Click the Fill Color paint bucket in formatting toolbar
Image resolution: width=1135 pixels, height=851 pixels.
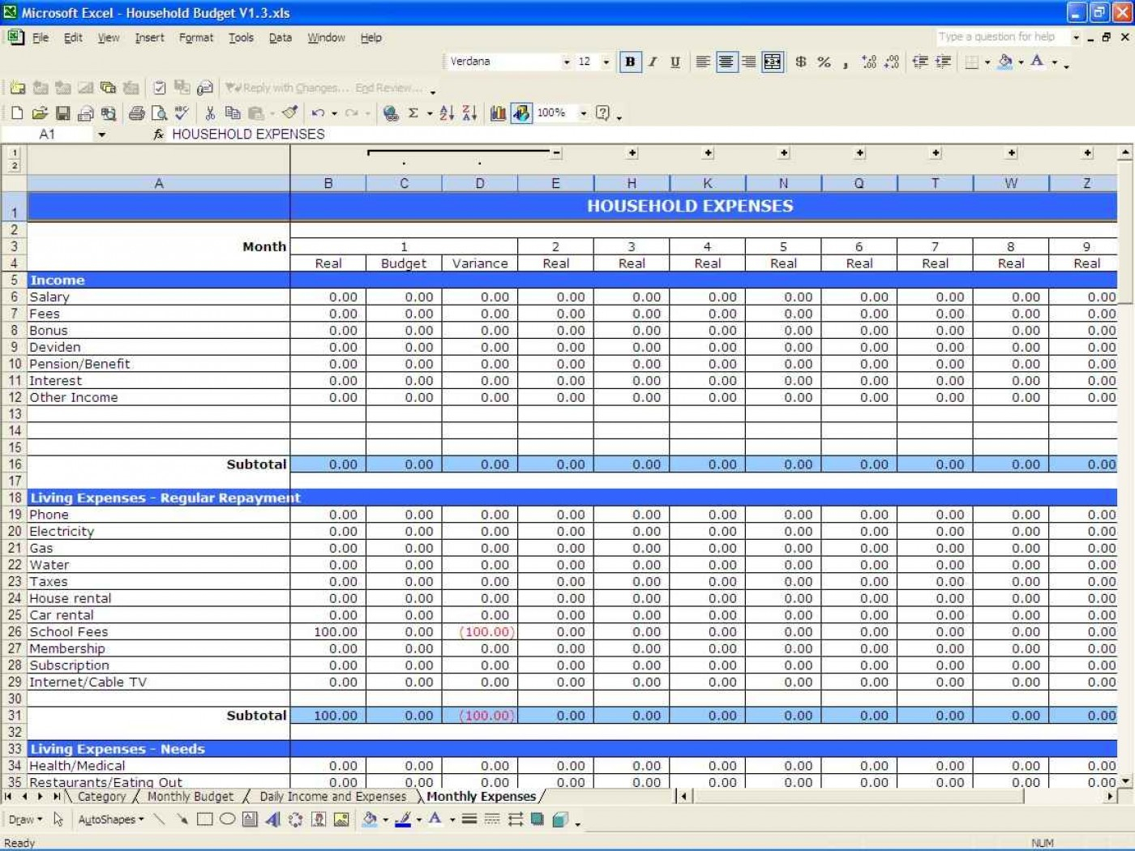coord(1005,62)
